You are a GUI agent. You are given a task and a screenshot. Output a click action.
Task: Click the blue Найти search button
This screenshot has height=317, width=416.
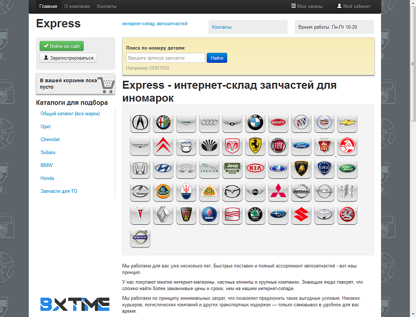(x=217, y=58)
